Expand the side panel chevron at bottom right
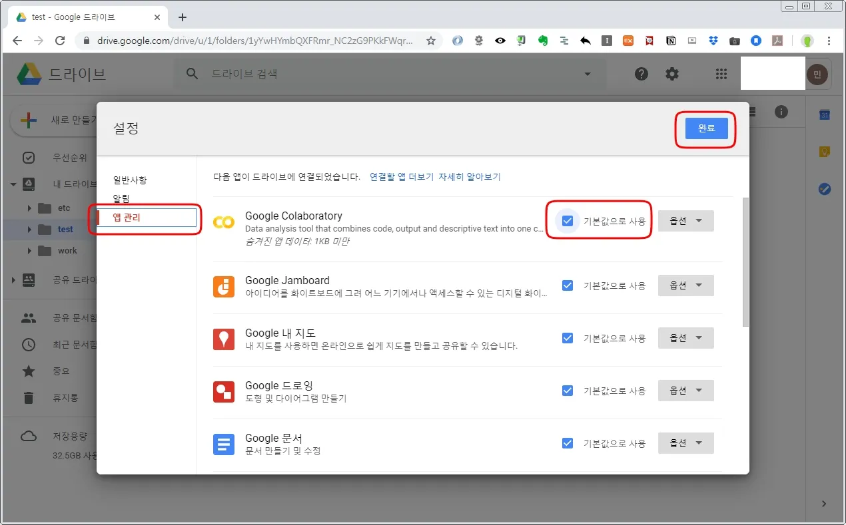Screen dimensions: 846x525 [x=825, y=504]
